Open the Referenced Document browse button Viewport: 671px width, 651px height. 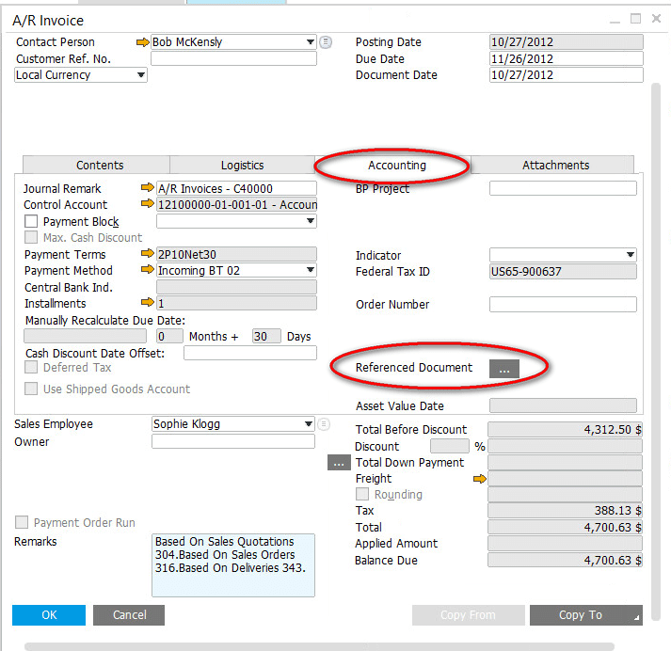click(503, 370)
